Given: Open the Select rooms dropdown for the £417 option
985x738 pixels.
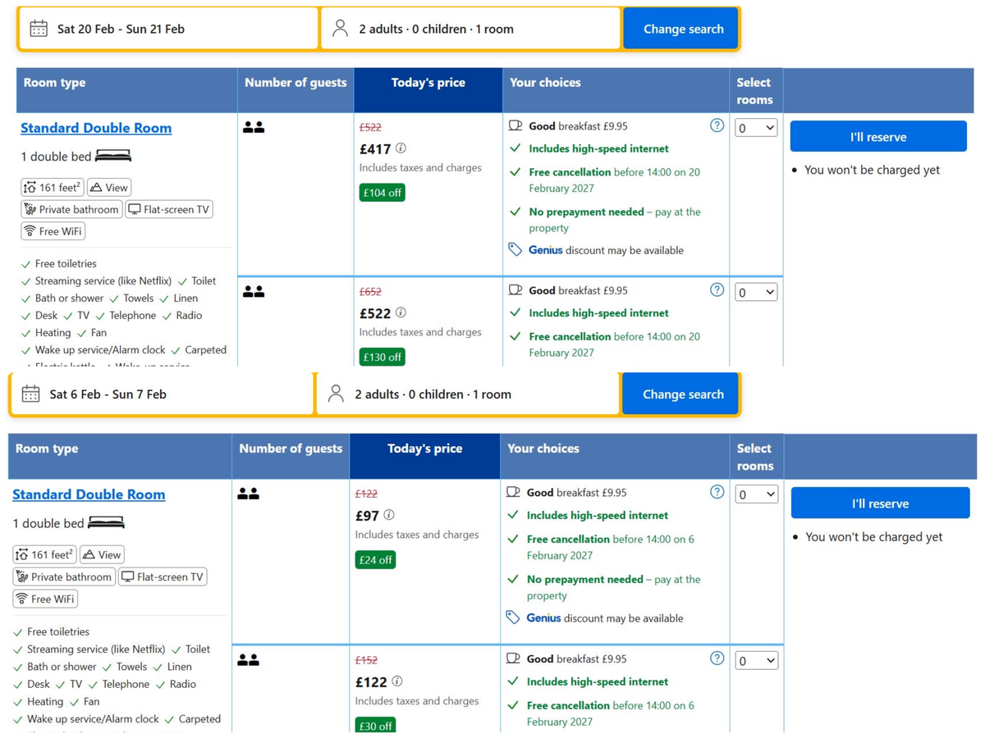Looking at the screenshot, I should (x=755, y=128).
